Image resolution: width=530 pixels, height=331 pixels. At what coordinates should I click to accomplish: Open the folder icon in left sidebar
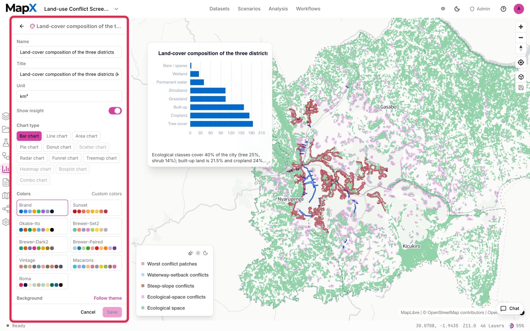point(6,129)
